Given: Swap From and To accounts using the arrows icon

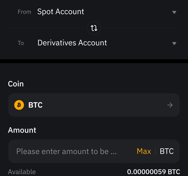Looking at the screenshot, I should pos(94,28).
